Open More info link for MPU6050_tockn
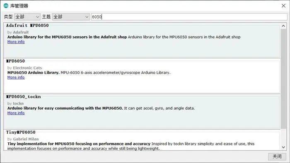Viewport: 290px width, 163px height. (x=16, y=113)
